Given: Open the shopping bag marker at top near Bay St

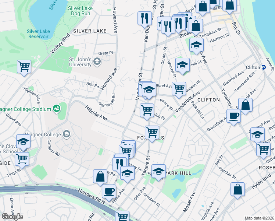Looking at the screenshot, I should (229, 6).
